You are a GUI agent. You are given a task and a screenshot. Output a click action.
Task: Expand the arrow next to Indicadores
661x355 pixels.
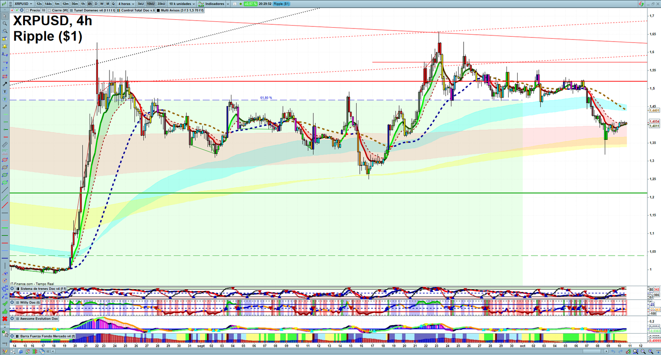(228, 4)
